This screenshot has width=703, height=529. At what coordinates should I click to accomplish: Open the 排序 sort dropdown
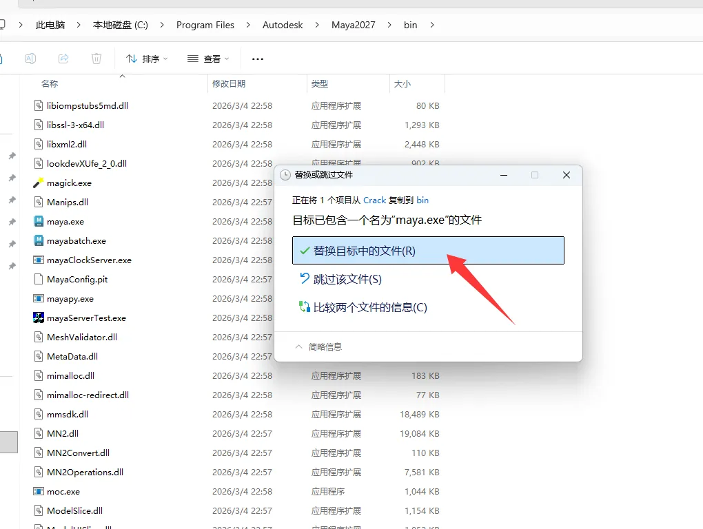(147, 59)
